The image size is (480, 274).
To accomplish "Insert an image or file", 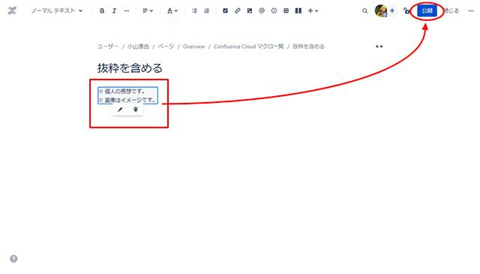I will 250,11.
